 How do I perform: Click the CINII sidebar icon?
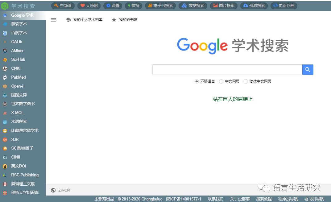pos(5,158)
